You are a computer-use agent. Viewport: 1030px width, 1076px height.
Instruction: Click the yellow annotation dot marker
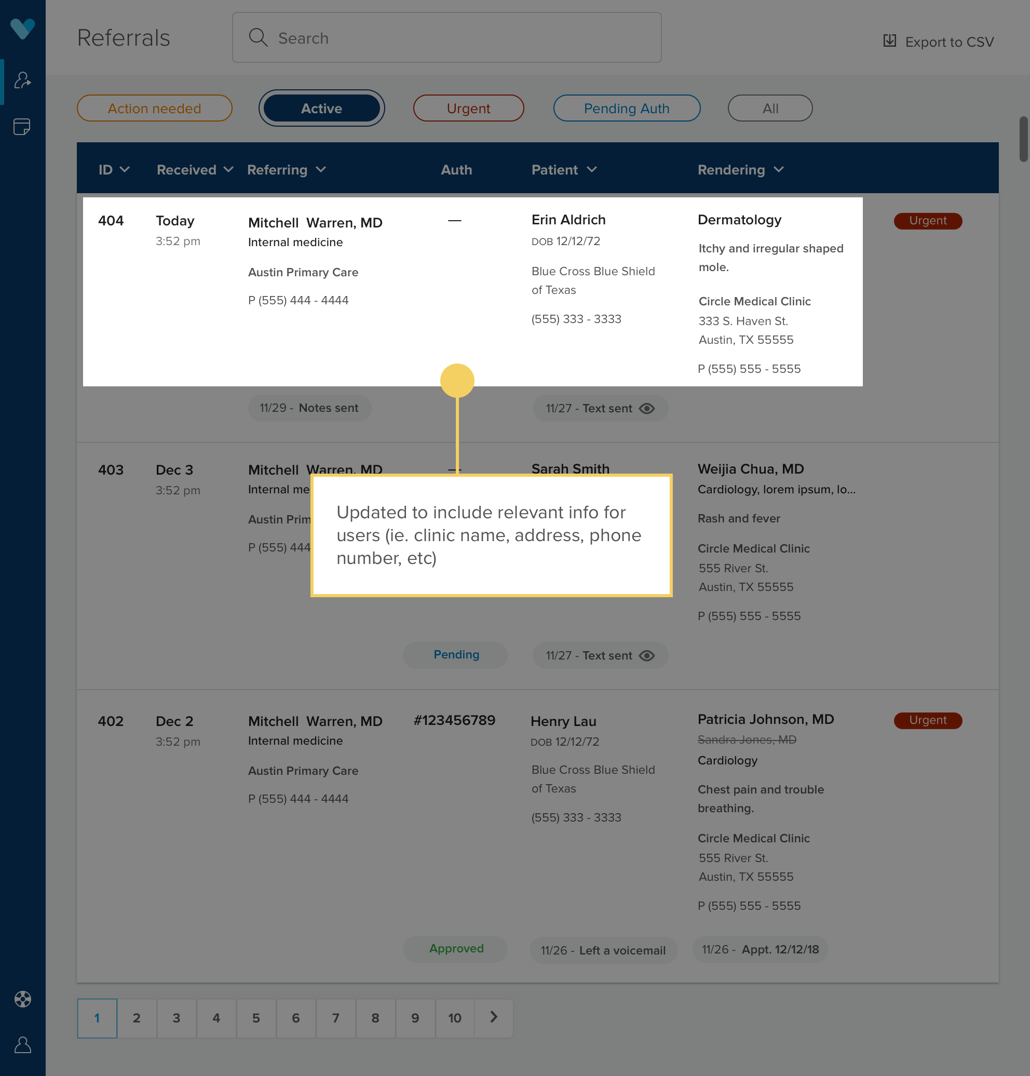pos(457,381)
